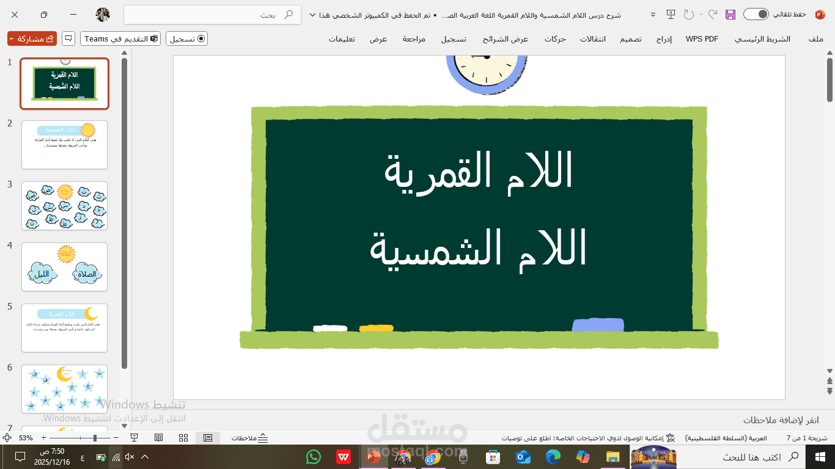Open the إدراج (Insert) tab
Screen dimensions: 835x469
coord(664,39)
